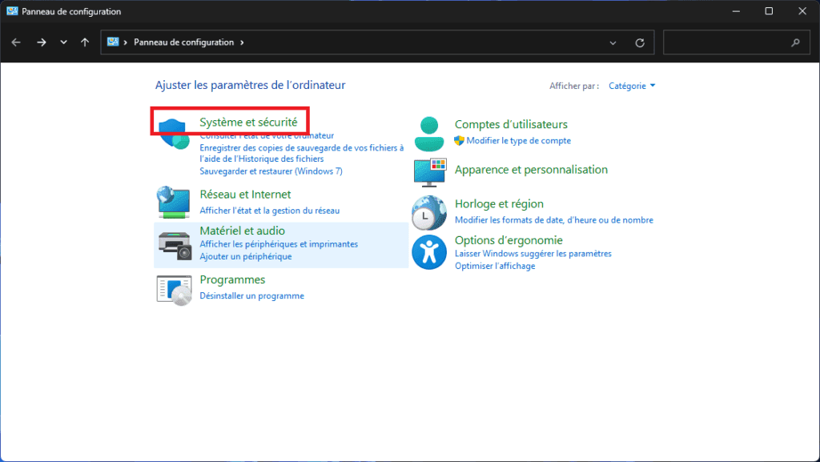Go up one level with up arrow
820x462 pixels.
coord(85,42)
